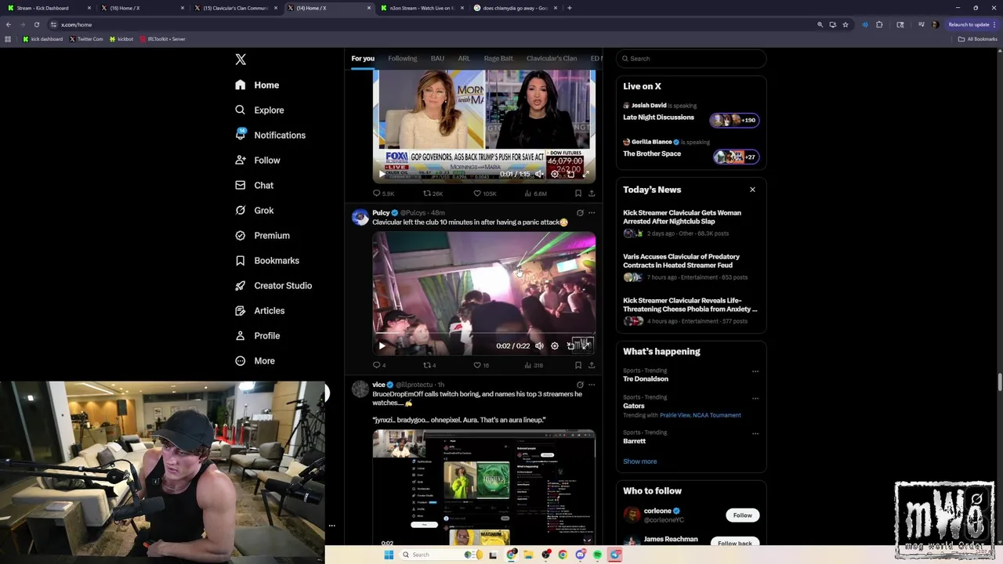The image size is (1003, 564).
Task: Open settings gear on Pulcy's video
Action: tap(555, 345)
